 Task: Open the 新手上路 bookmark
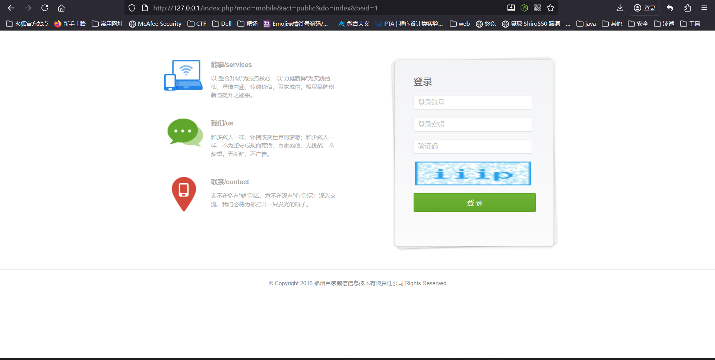click(70, 23)
